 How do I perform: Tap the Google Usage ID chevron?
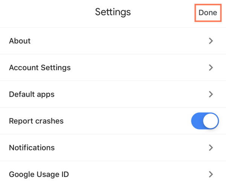click(211, 174)
